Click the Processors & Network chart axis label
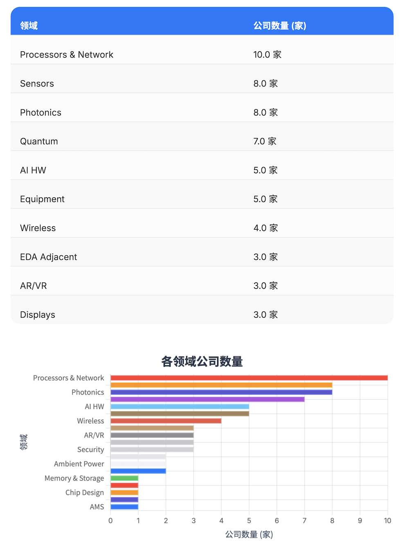Viewport: 405px width, 554px height. [68, 378]
